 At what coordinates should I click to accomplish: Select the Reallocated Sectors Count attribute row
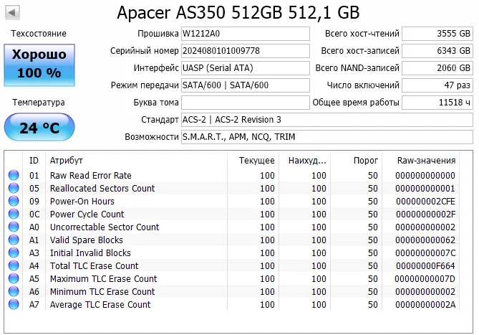click(x=232, y=188)
